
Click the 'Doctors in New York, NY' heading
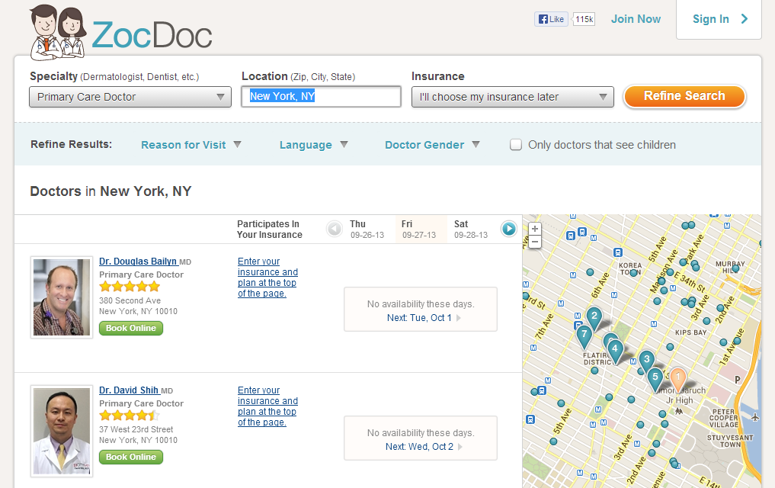110,191
